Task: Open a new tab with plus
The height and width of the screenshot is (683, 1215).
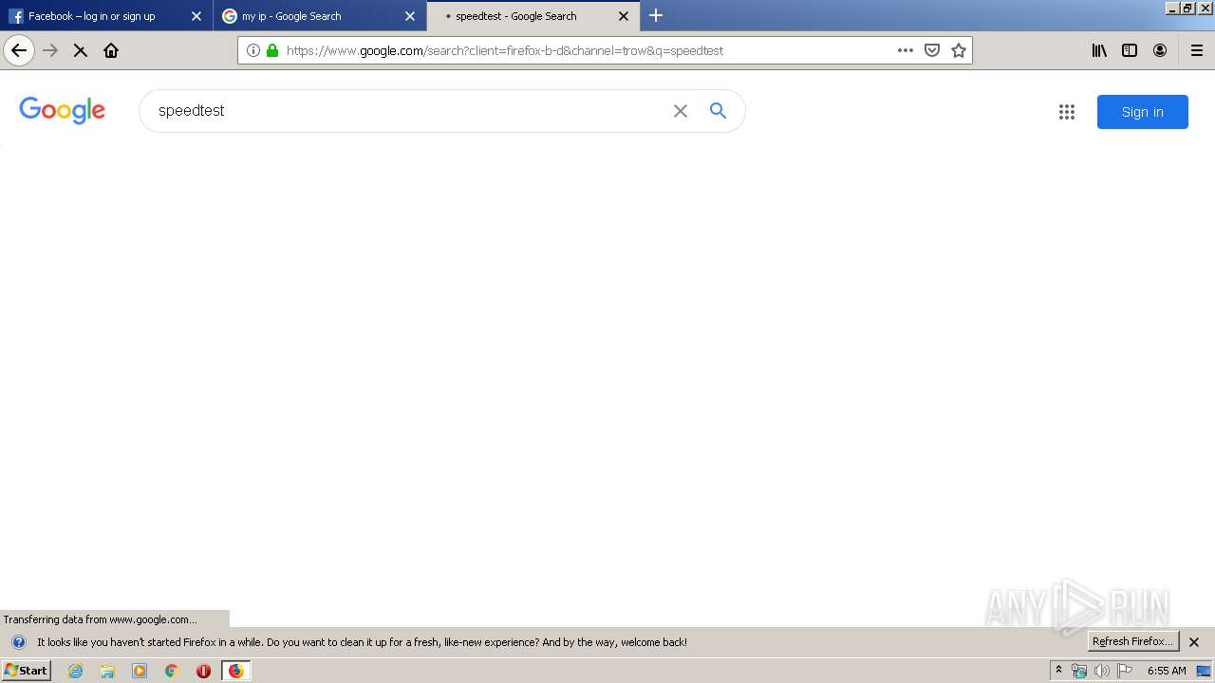Action: tap(656, 15)
